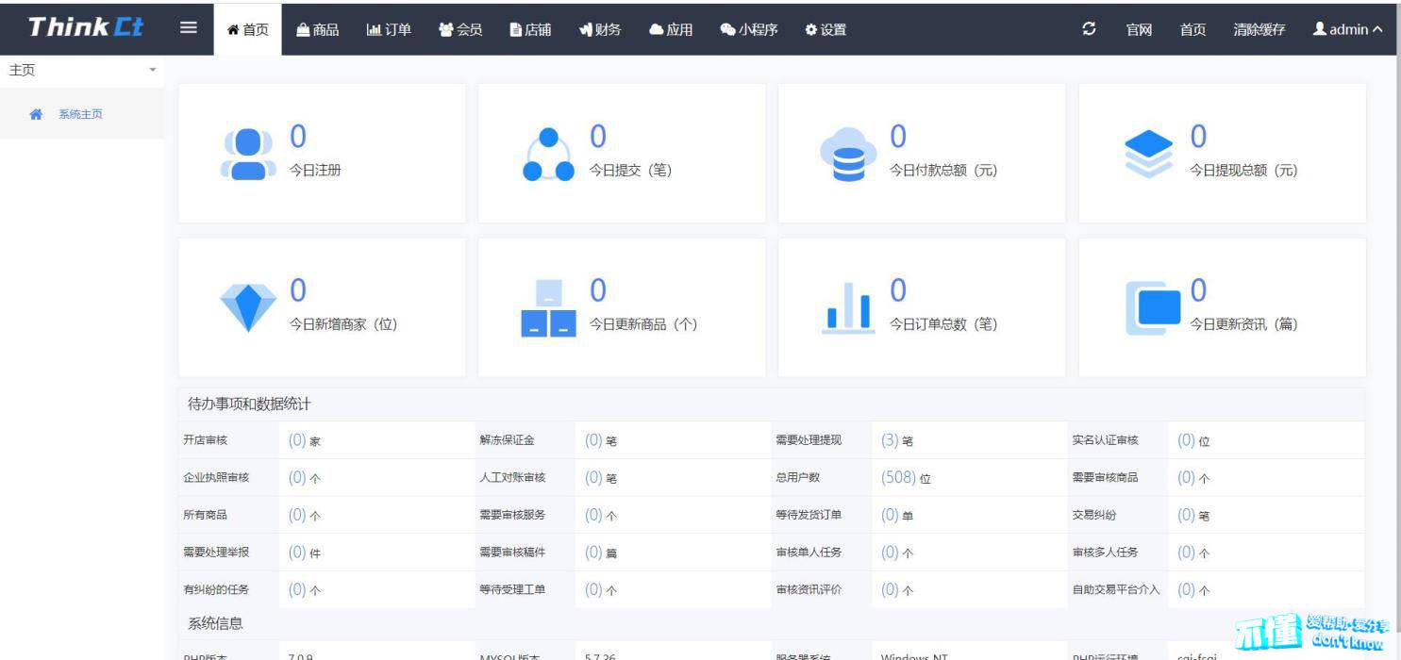Switch to the 财务 menu
1401x660 pixels.
(x=600, y=29)
